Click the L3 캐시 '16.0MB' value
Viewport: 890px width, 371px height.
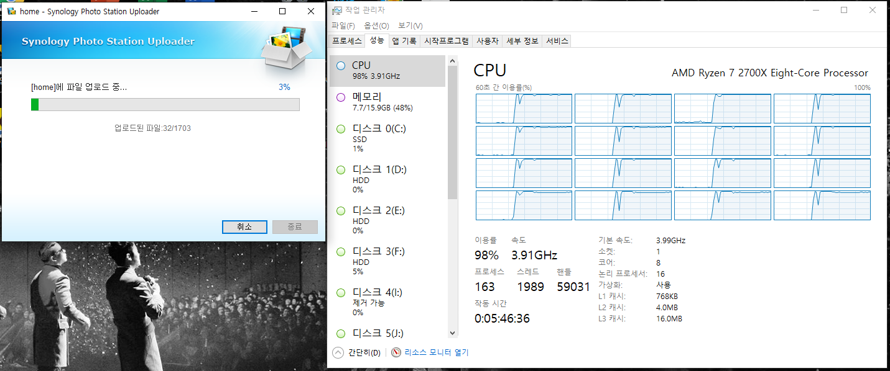point(669,319)
